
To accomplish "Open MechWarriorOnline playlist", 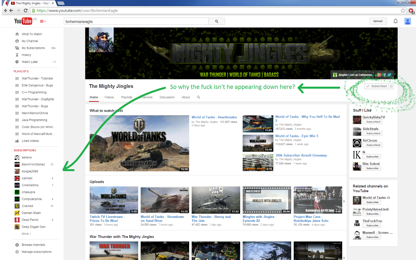I will pyautogui.click(x=35, y=113).
